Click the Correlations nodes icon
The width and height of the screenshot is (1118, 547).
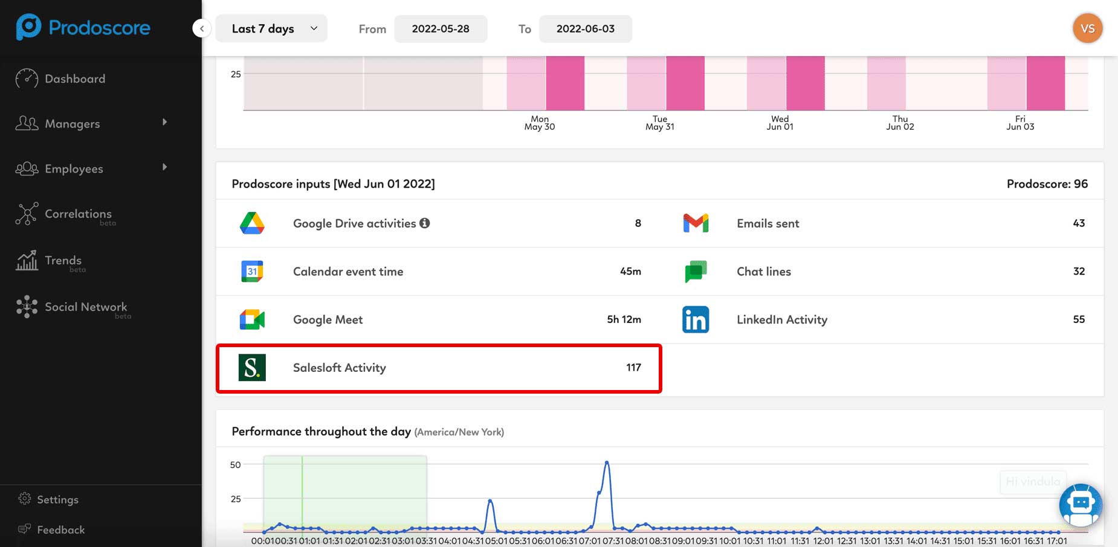[x=27, y=214]
